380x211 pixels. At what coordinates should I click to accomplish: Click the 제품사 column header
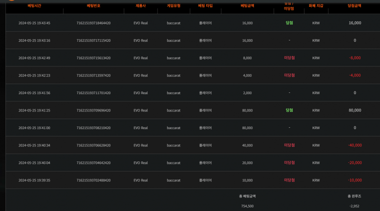pyautogui.click(x=141, y=5)
